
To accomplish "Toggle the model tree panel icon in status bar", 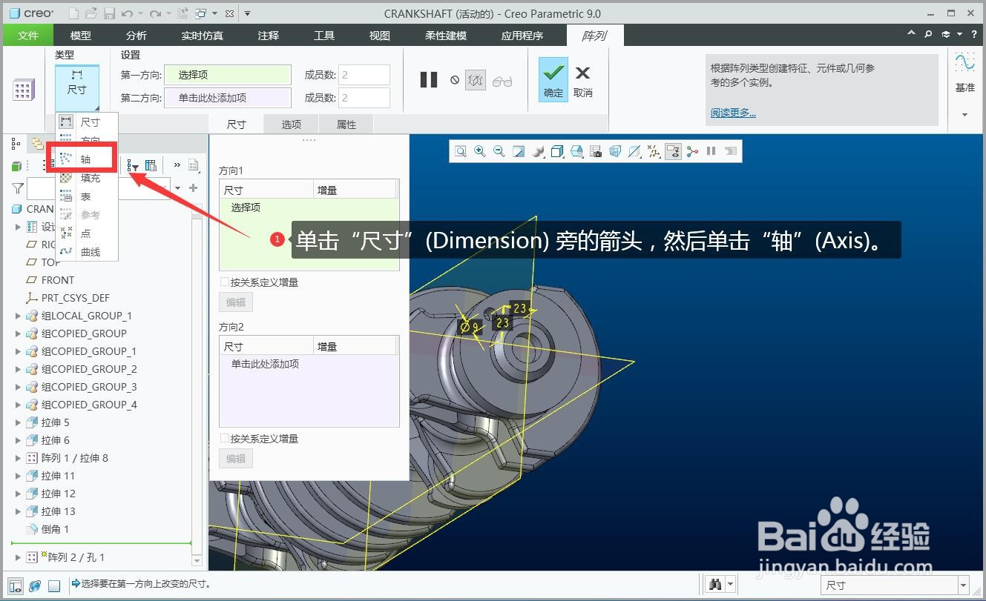I will (16, 585).
